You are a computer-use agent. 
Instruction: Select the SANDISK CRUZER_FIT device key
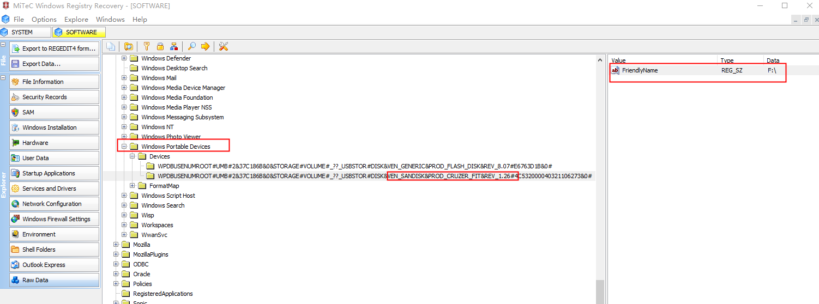click(375, 176)
